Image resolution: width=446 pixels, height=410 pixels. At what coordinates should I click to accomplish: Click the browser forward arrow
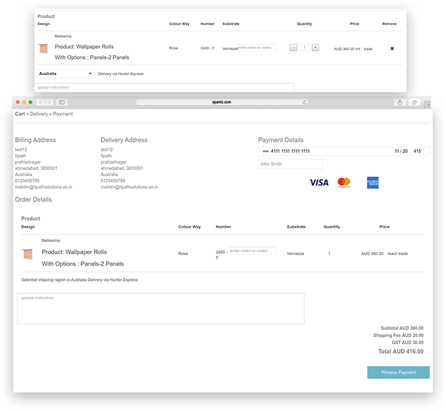point(49,102)
